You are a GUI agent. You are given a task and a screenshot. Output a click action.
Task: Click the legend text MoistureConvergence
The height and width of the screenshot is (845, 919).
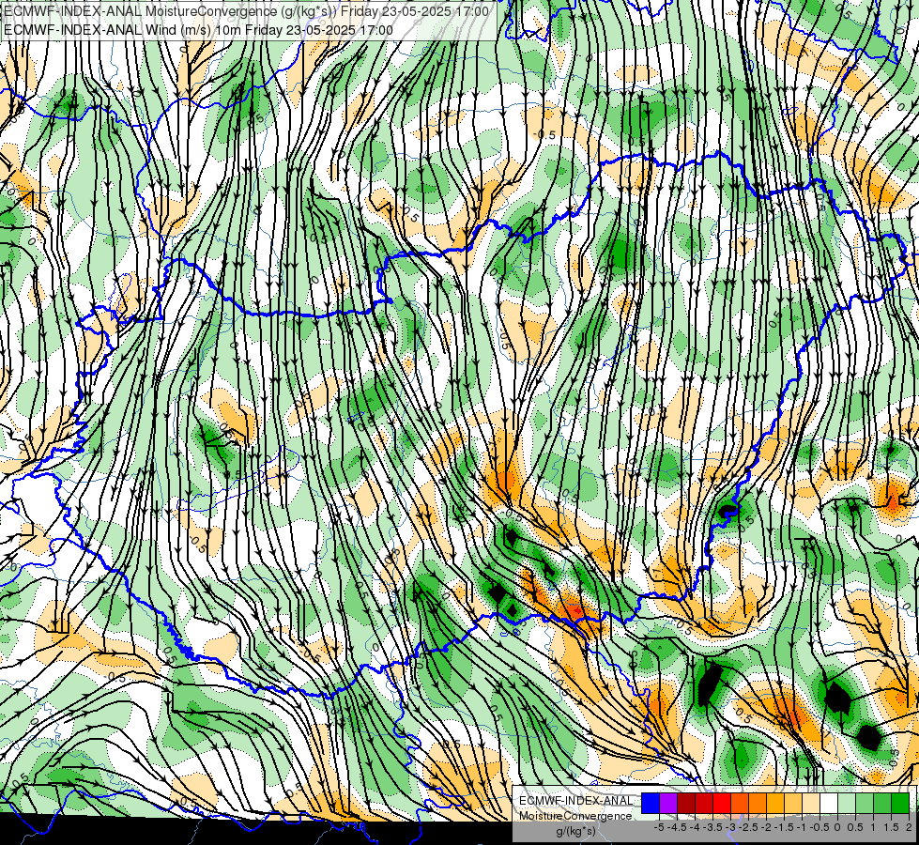click(x=575, y=816)
